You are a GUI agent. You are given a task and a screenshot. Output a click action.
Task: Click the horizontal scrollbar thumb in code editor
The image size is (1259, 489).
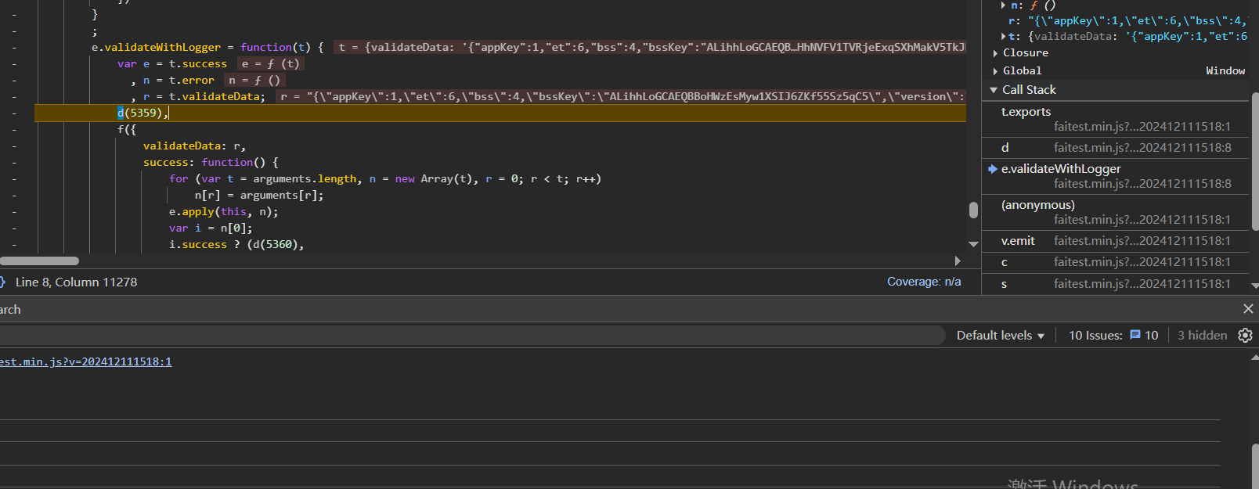tap(39, 261)
